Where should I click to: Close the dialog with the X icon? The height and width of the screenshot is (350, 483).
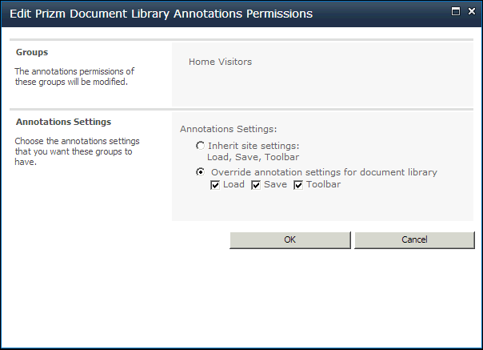coord(472,11)
